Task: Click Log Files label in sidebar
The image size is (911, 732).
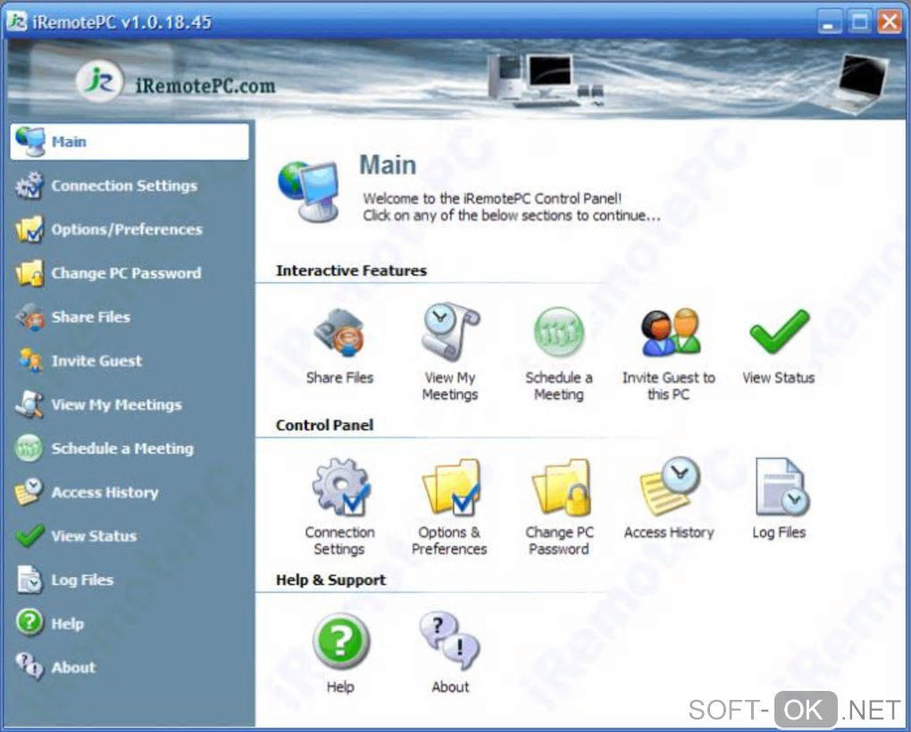Action: (x=82, y=580)
